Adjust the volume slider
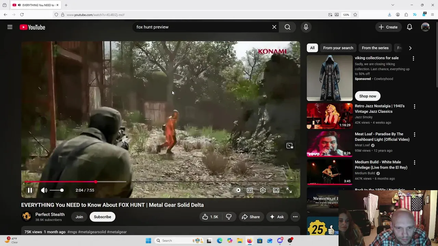The image size is (438, 246). click(56, 190)
